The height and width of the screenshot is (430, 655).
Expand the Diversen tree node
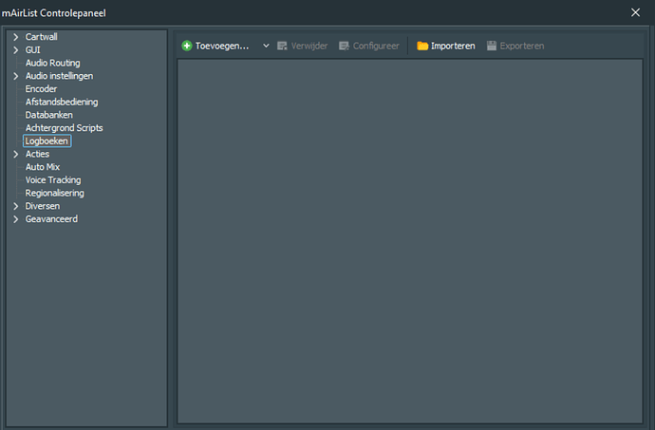coord(15,206)
